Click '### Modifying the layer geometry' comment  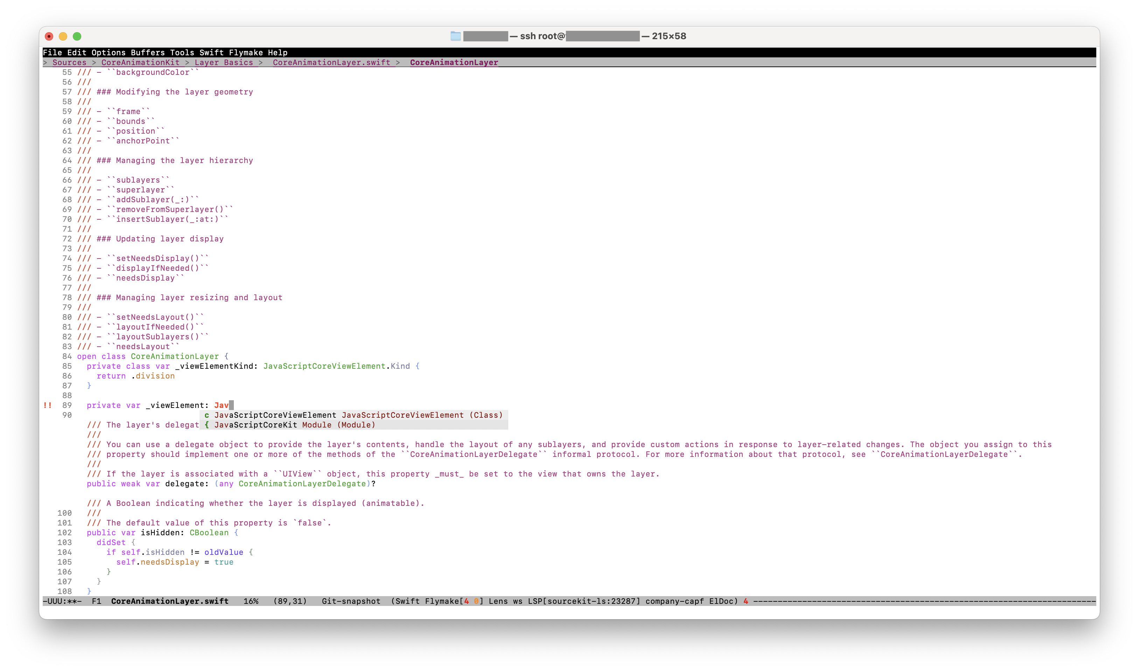point(175,92)
